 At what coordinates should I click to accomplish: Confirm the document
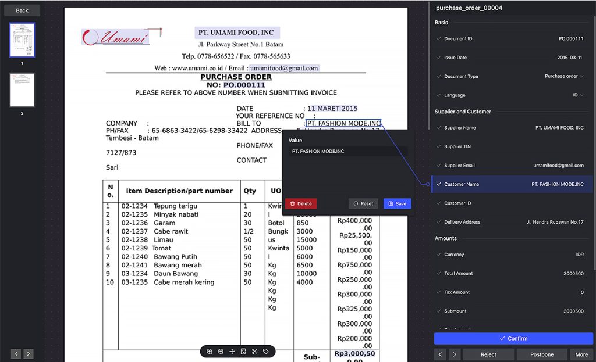coord(513,339)
